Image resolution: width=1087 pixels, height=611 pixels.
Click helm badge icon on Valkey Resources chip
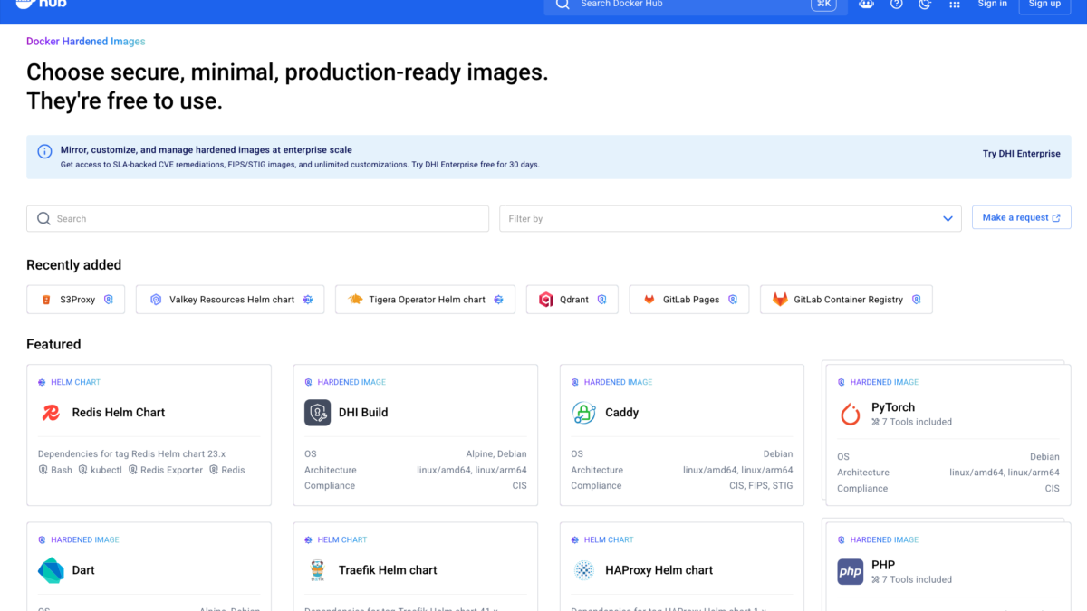point(307,300)
